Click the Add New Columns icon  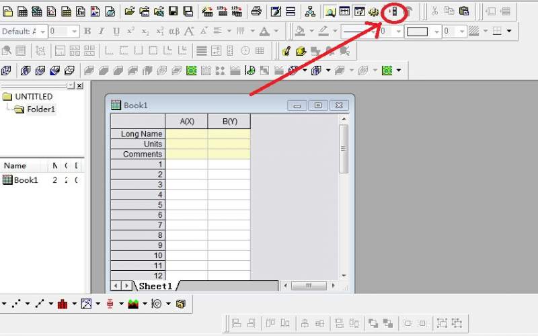click(393, 11)
